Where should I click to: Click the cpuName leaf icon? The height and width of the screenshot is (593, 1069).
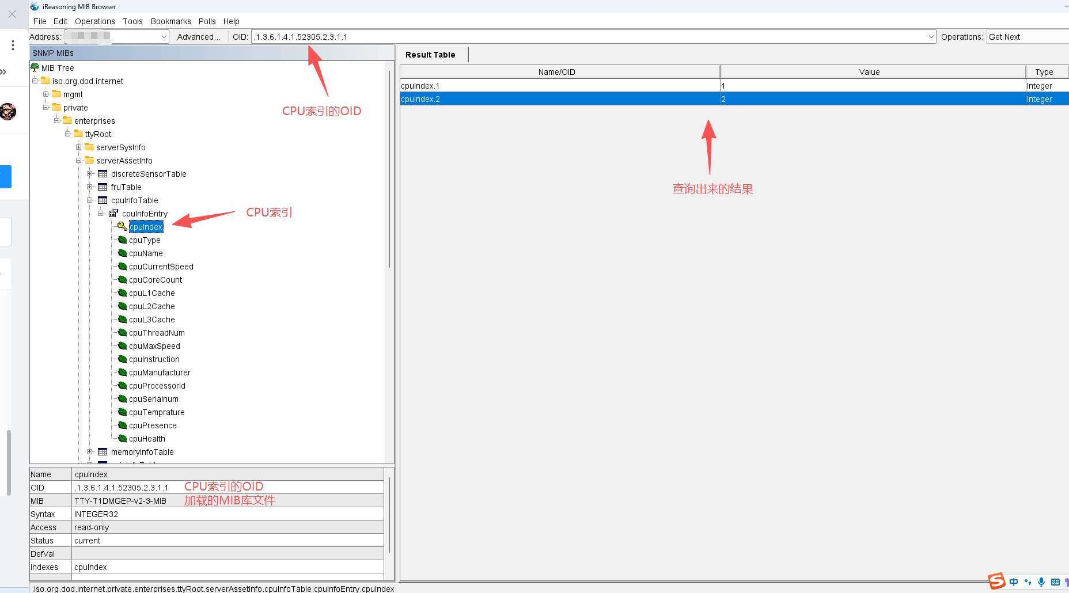122,253
